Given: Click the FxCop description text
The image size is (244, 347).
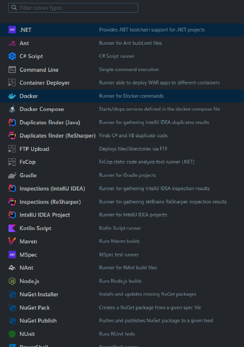Looking at the screenshot, I should click(x=146, y=162).
